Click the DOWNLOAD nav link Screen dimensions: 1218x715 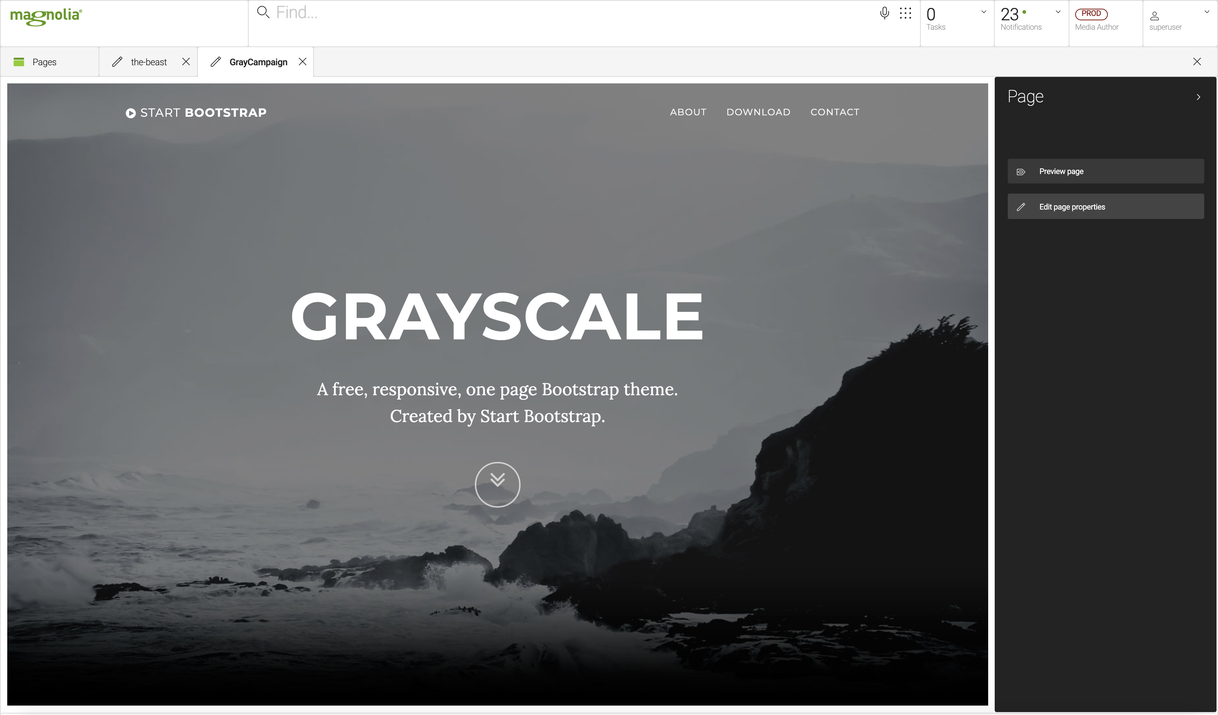[758, 112]
